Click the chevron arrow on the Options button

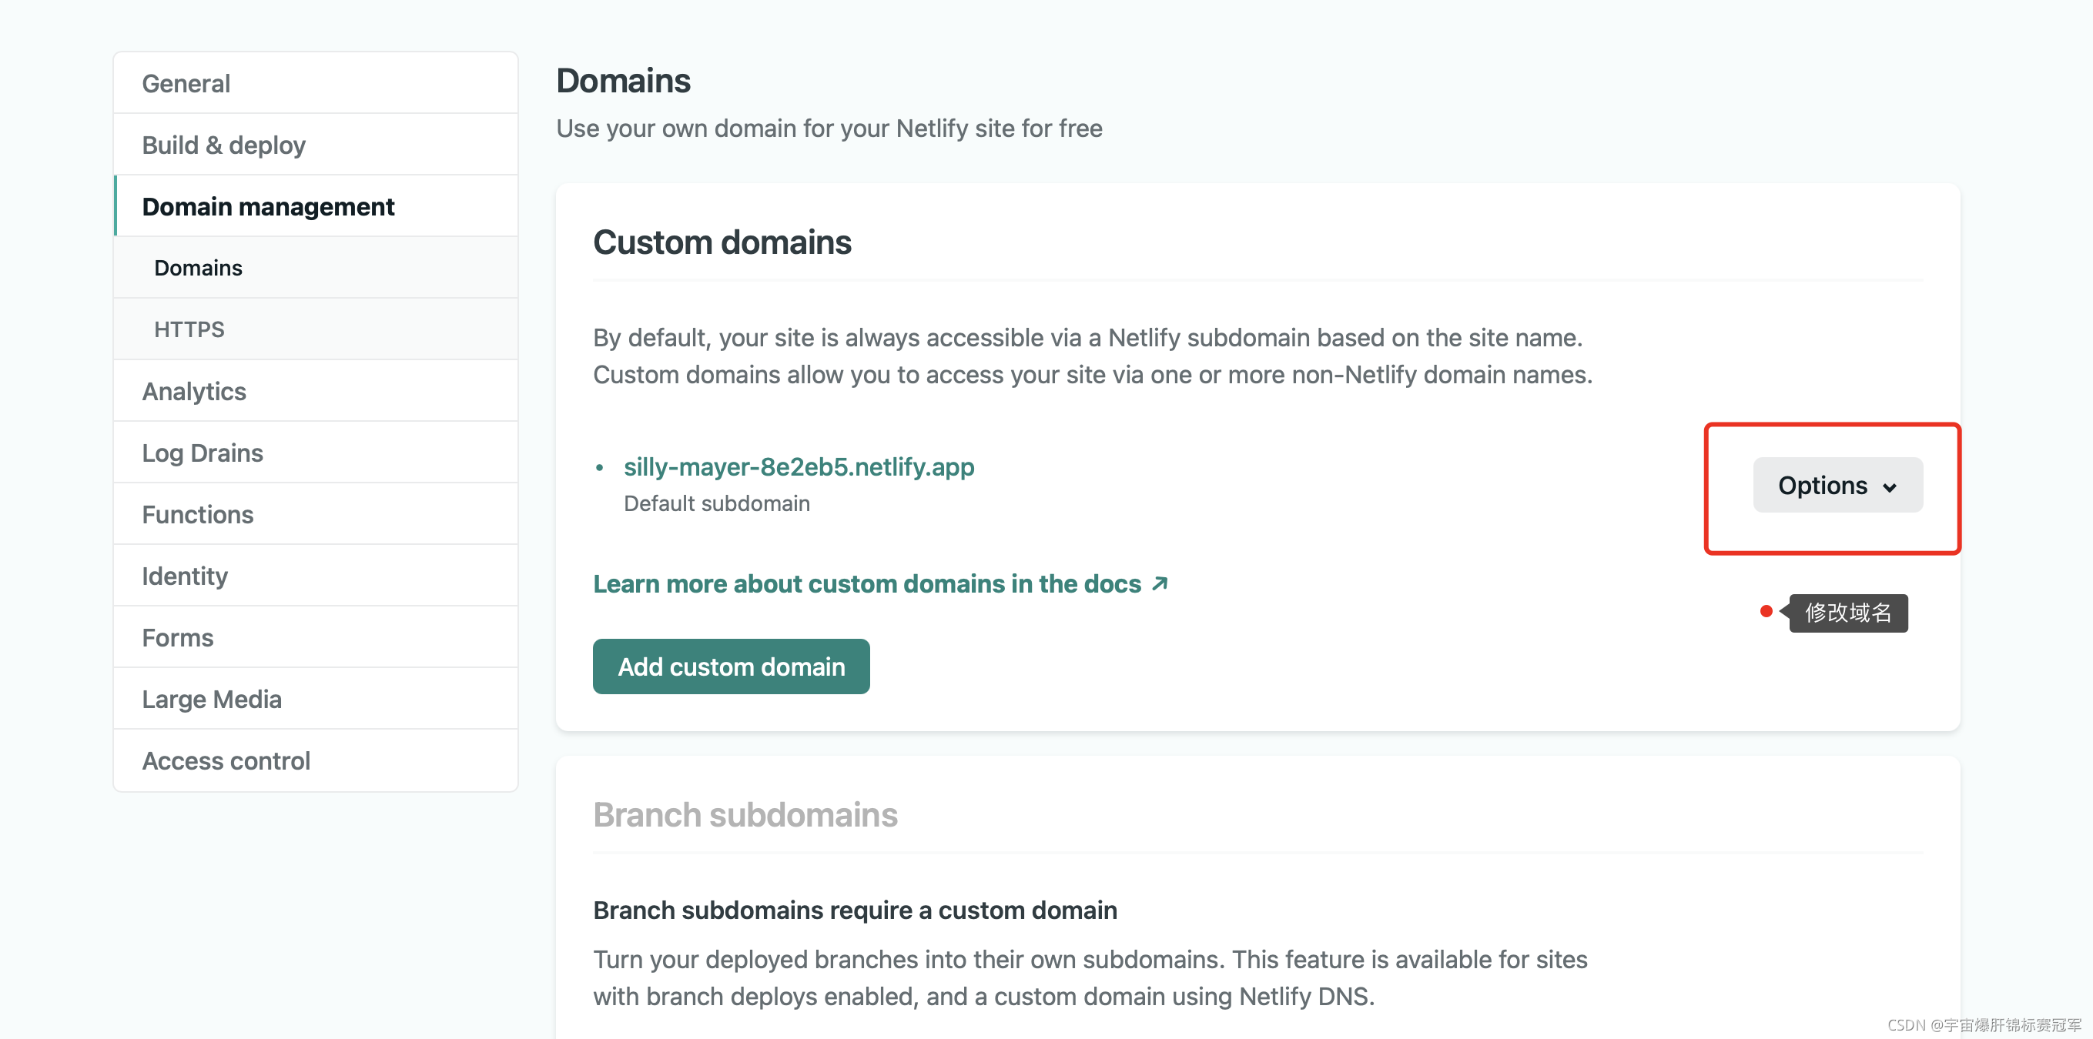(1889, 487)
